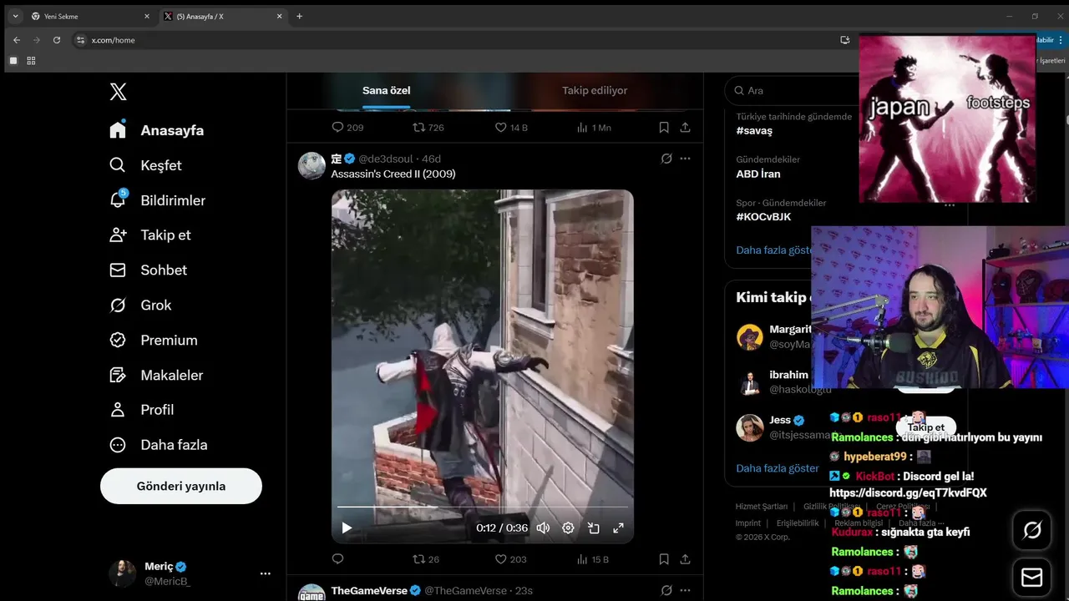Click Grok icon on TheGameVerse post

[x=666, y=590]
